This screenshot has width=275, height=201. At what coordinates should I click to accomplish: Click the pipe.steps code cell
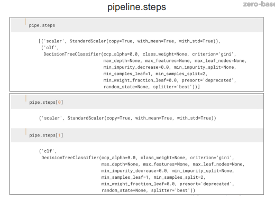(x=137, y=25)
